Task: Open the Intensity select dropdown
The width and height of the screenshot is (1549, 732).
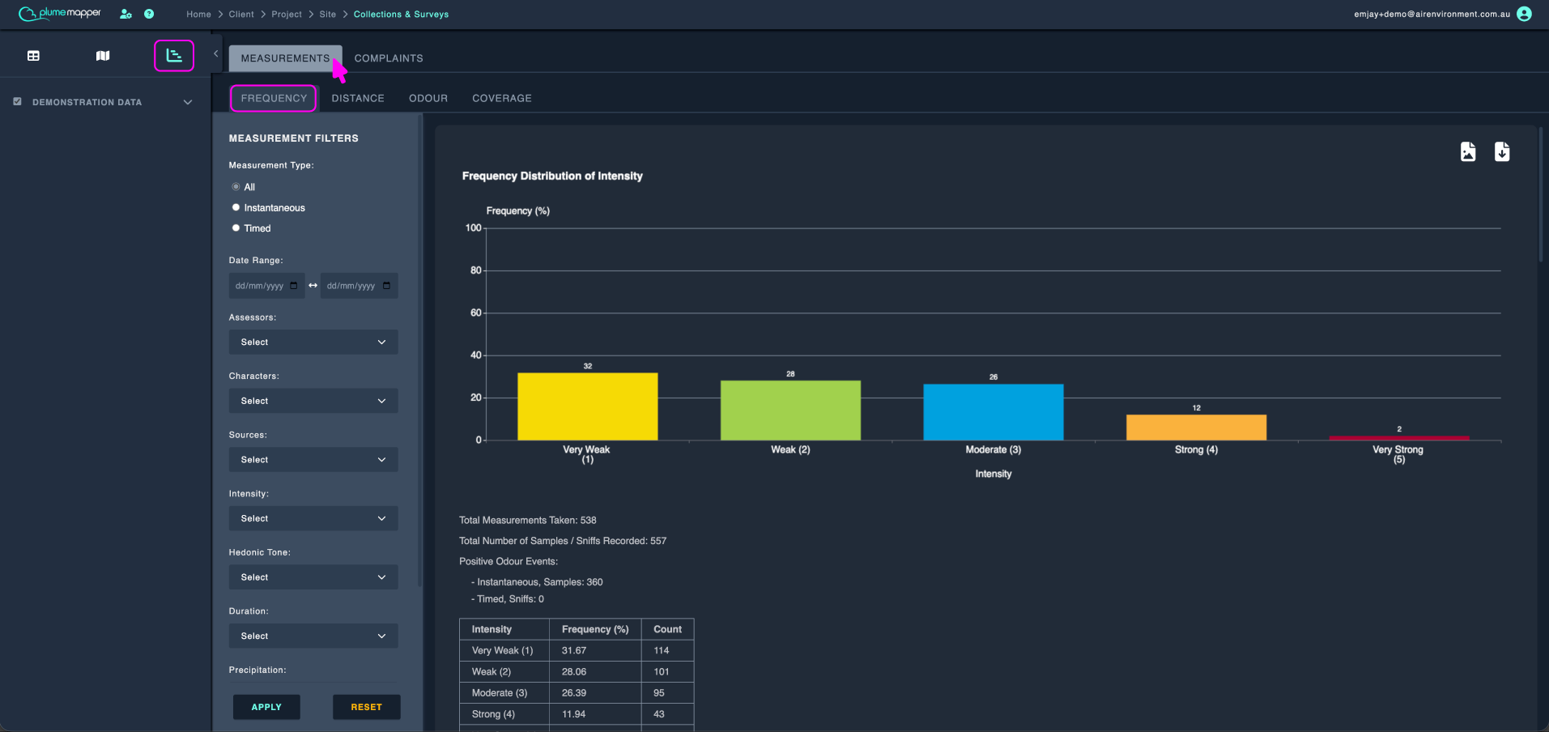Action: coord(313,518)
